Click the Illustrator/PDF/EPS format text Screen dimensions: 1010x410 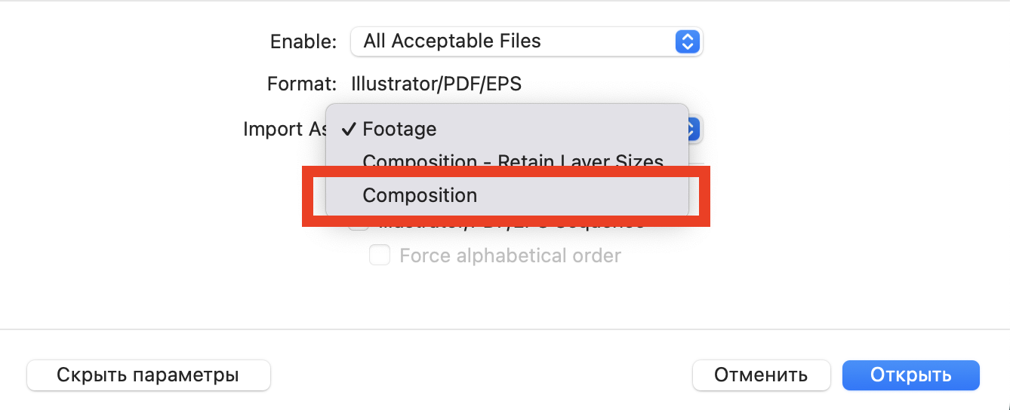click(436, 84)
